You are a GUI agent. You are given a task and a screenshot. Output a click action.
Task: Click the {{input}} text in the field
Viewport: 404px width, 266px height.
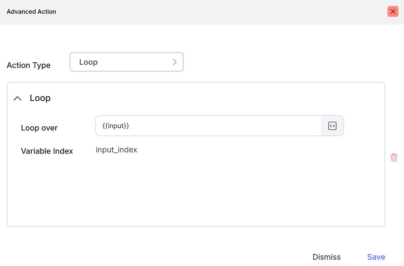click(116, 126)
